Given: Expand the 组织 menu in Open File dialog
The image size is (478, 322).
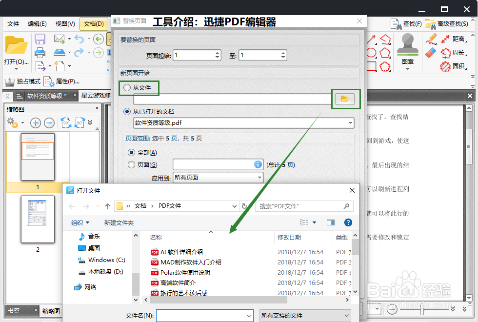Looking at the screenshot, I should (80, 223).
